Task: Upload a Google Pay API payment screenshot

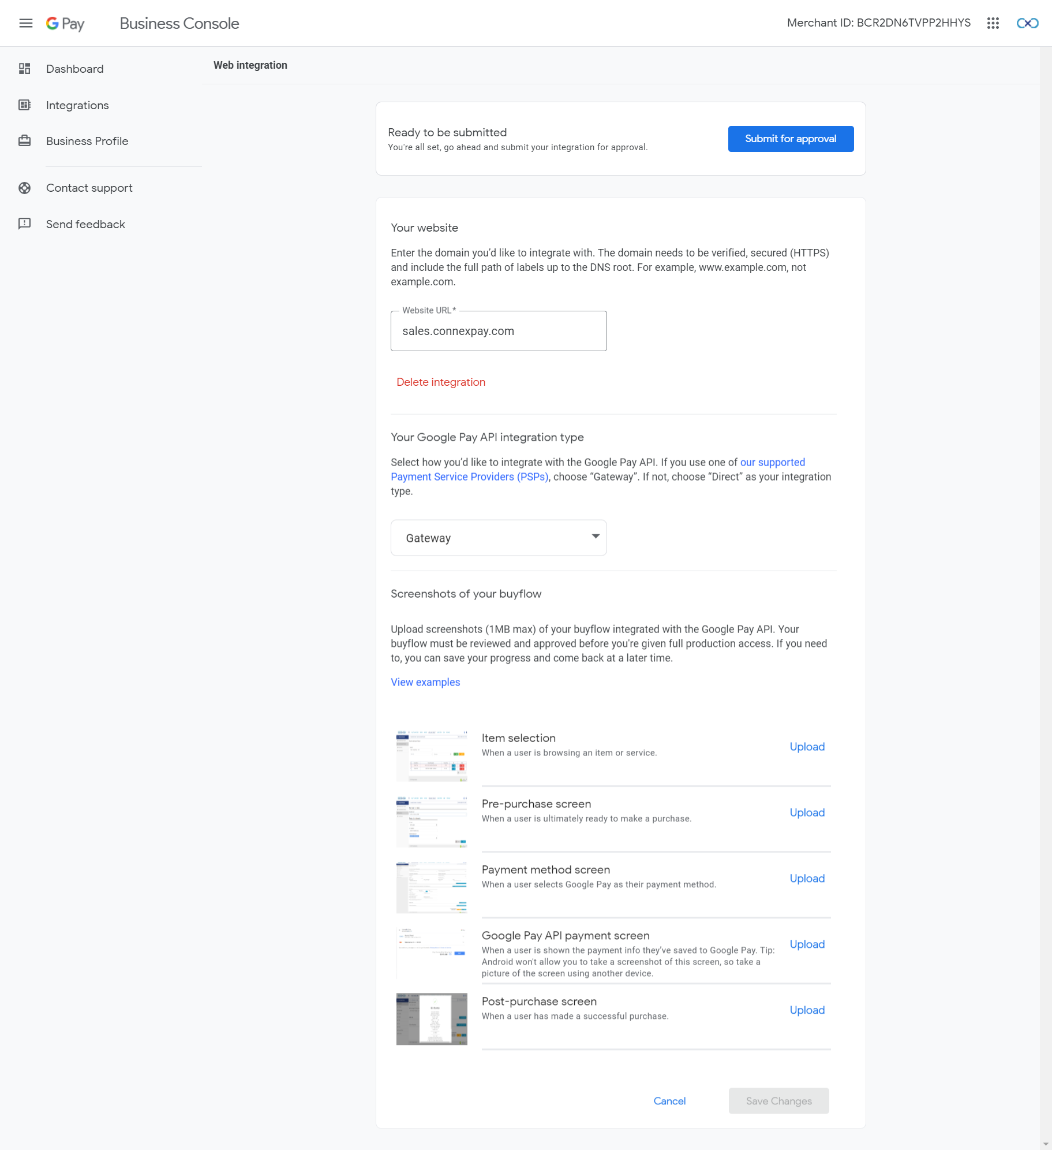Action: coord(807,944)
